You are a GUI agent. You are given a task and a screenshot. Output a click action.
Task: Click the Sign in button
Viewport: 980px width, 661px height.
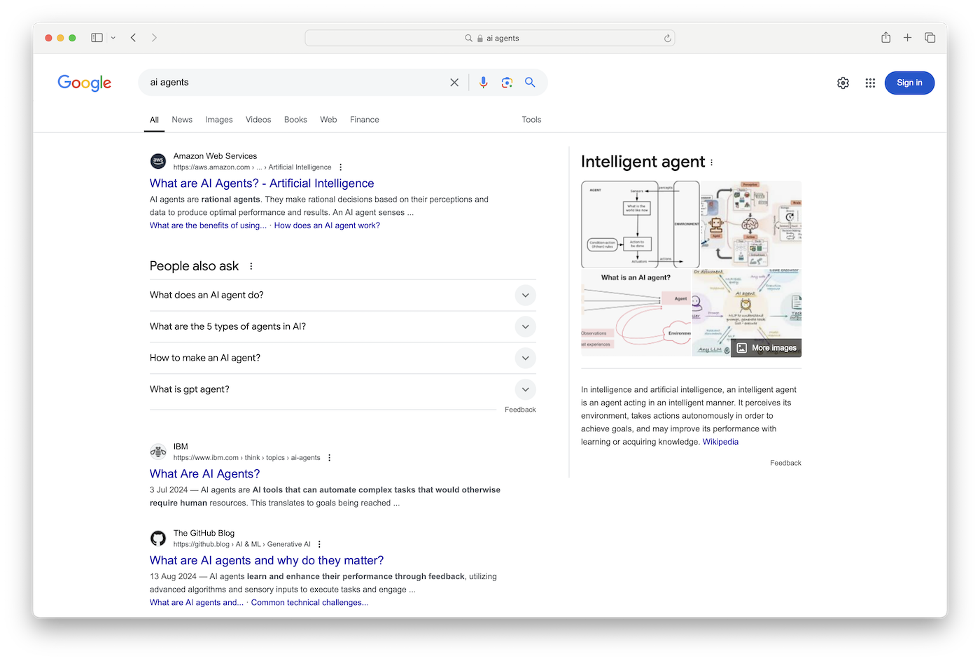tap(909, 83)
